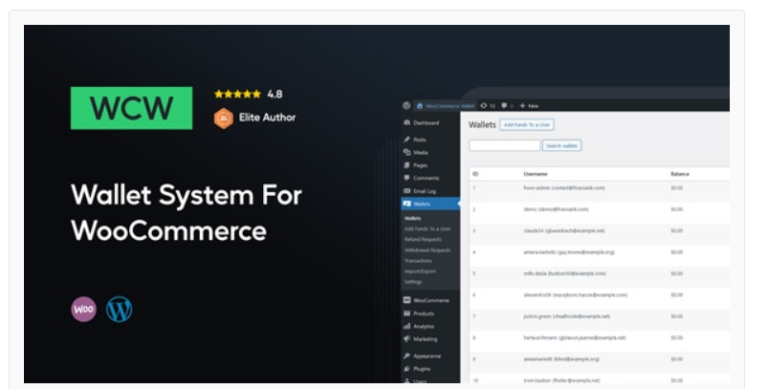Click the Username column header
The height and width of the screenshot is (389, 768).
pos(536,174)
